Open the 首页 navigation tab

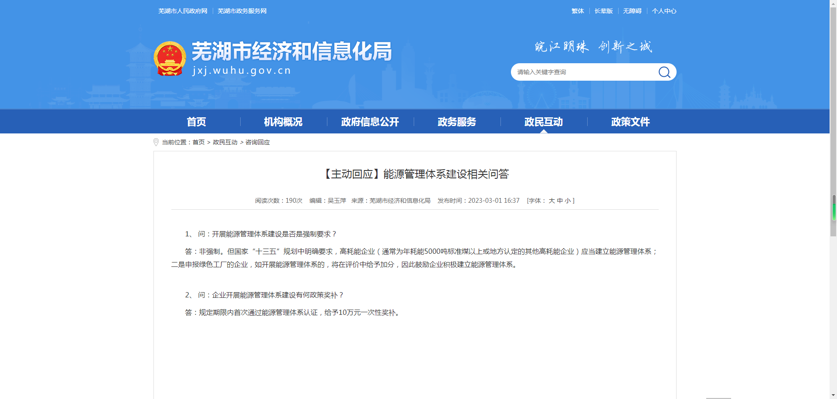(196, 122)
